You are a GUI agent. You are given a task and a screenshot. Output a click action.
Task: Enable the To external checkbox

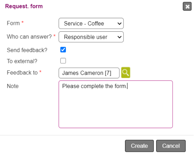[63, 61]
